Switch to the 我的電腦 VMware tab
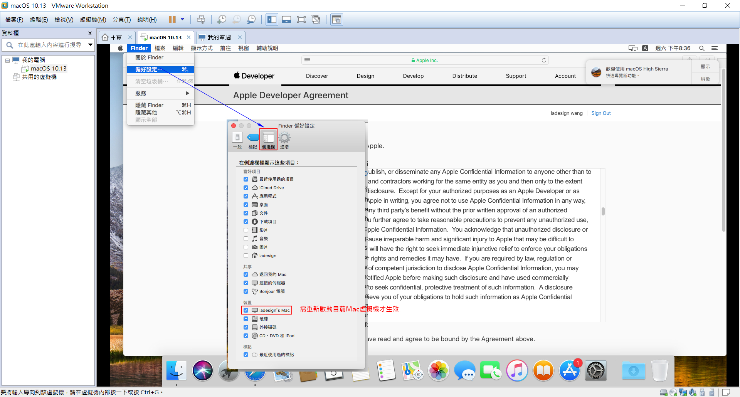This screenshot has width=740, height=397. pyautogui.click(x=219, y=37)
